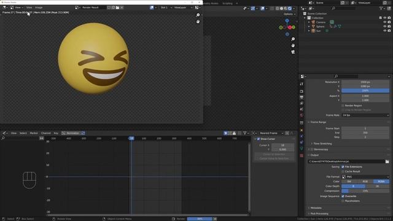The image size is (393, 221).
Task: Adjust the Compression slider
Action: pos(365,191)
